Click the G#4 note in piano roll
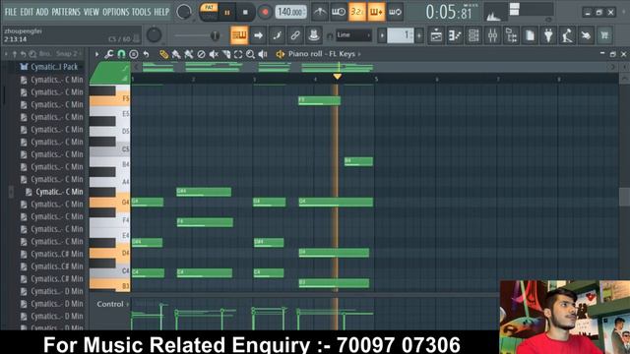 (x=204, y=192)
